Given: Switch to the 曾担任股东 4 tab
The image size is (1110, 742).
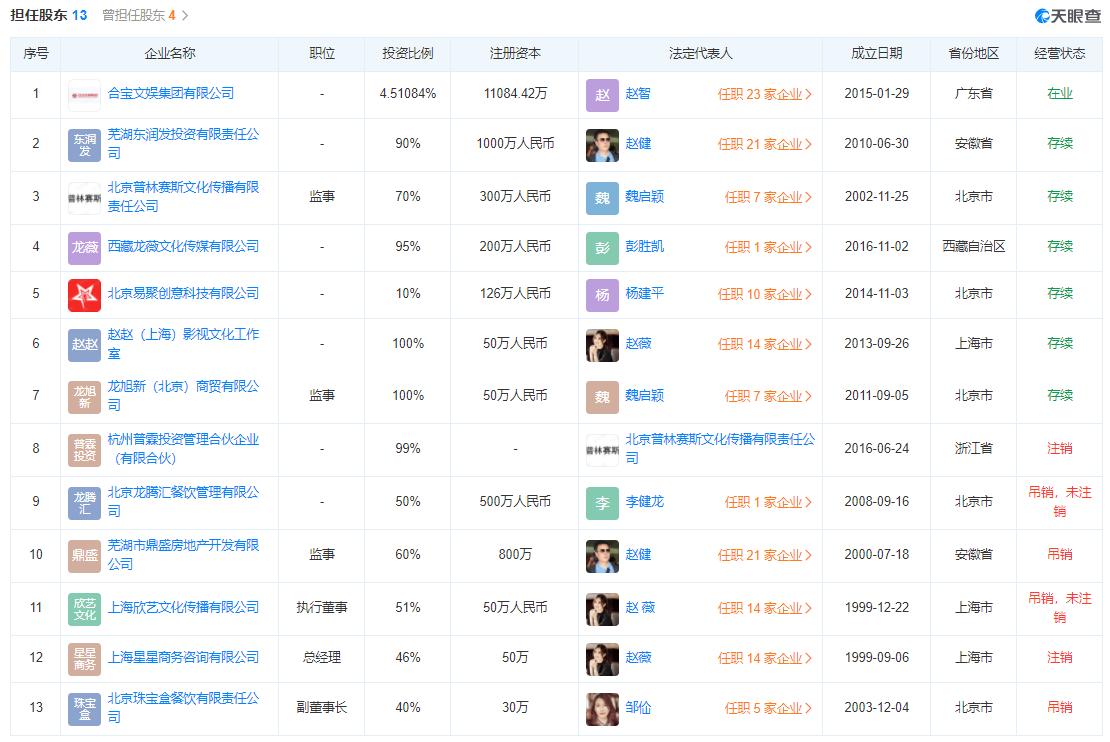Looking at the screenshot, I should point(139,16).
